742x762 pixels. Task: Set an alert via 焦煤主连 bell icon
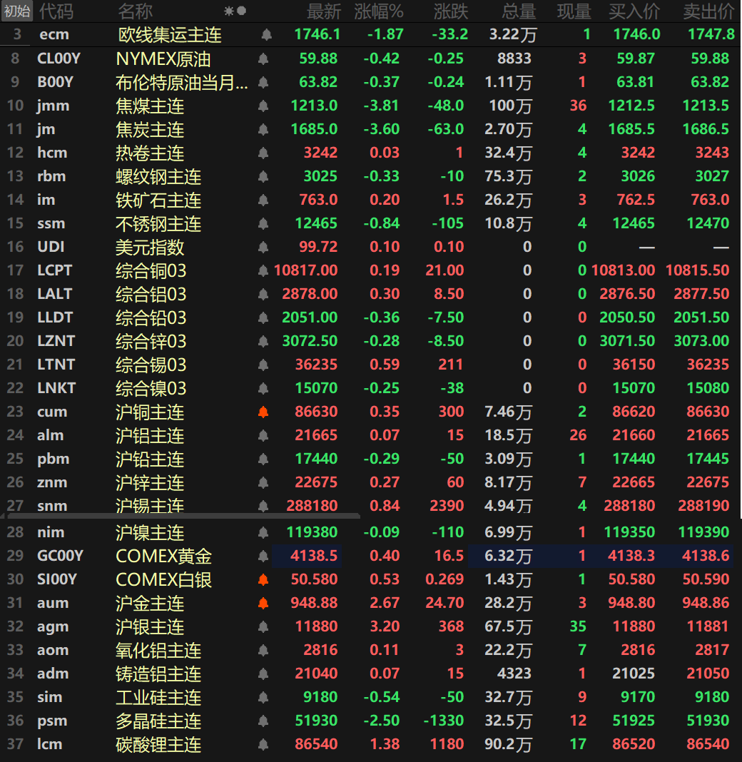263,106
